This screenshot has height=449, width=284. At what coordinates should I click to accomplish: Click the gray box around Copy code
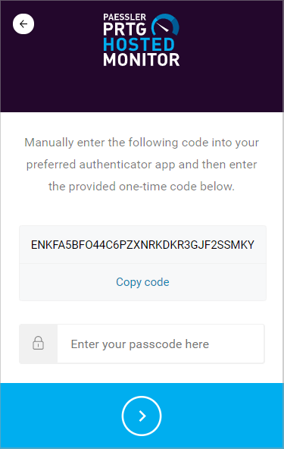(x=142, y=282)
